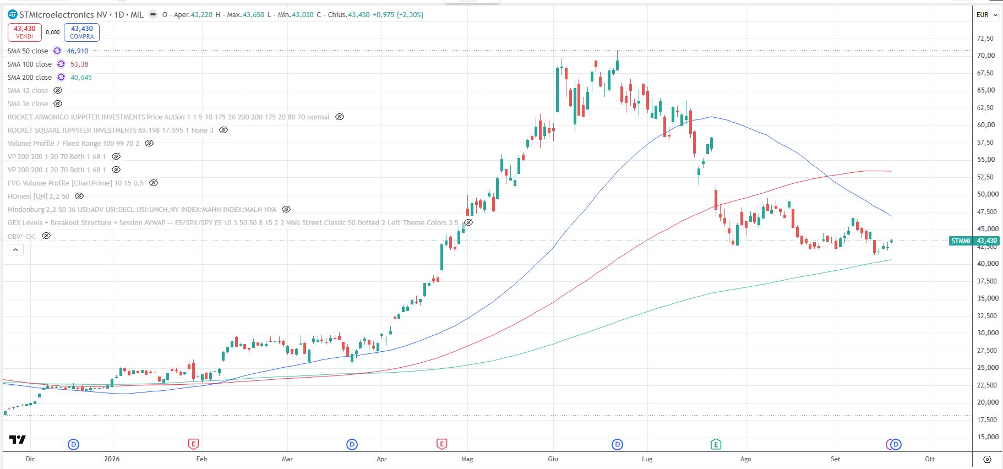Screen dimensions: 1003x469
Task: Show the hidden SMA 12 close indicator
Action: tap(58, 90)
